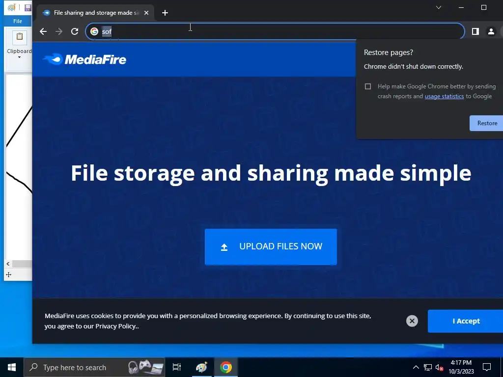This screenshot has width=503, height=377.
Task: Click the taskbar search box
Action: (94, 367)
